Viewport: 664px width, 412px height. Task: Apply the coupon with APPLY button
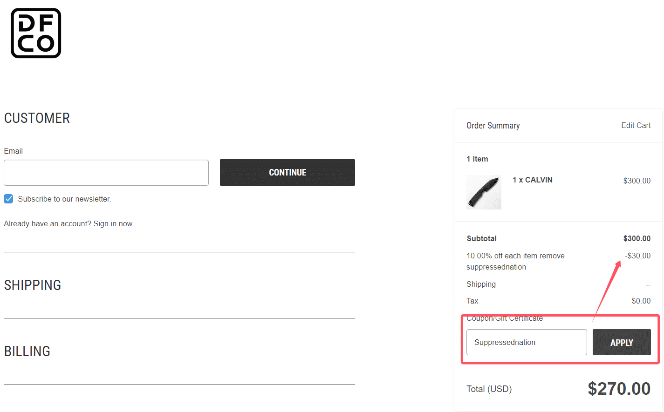[x=622, y=342]
